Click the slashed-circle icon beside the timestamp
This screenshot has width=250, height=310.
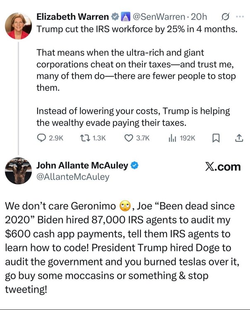[x=226, y=17]
